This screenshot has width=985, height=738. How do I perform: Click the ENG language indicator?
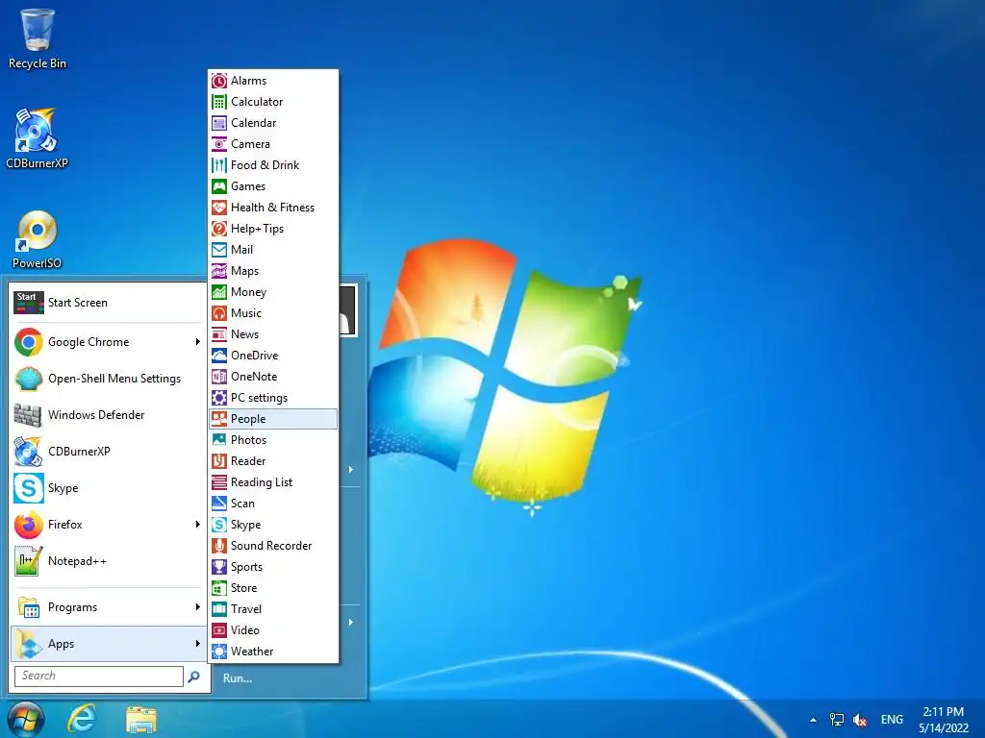[x=892, y=719]
